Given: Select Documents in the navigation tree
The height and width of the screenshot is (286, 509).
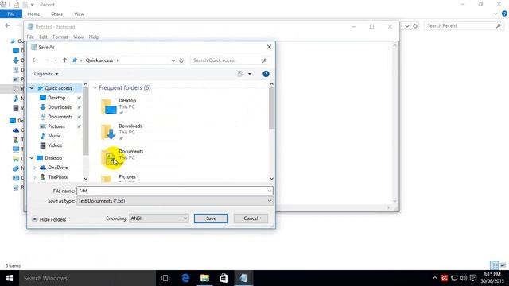Looking at the screenshot, I should tap(60, 117).
